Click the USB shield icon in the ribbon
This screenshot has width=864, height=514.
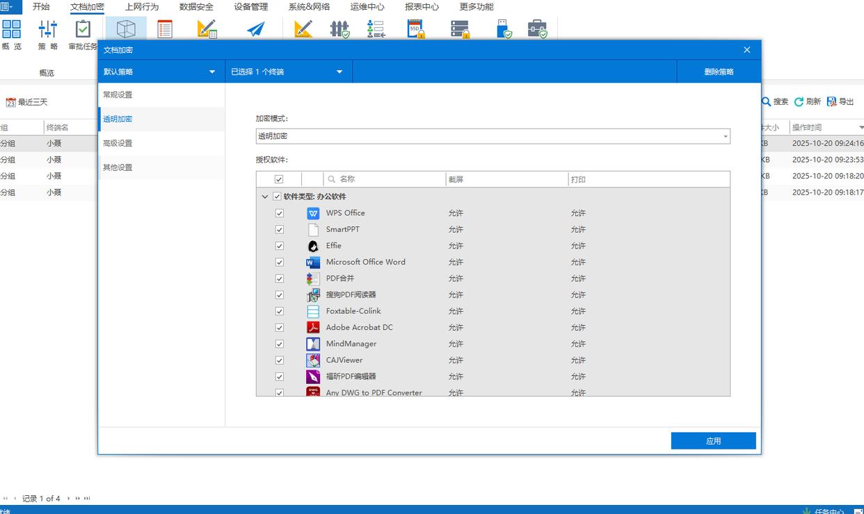pyautogui.click(x=504, y=29)
